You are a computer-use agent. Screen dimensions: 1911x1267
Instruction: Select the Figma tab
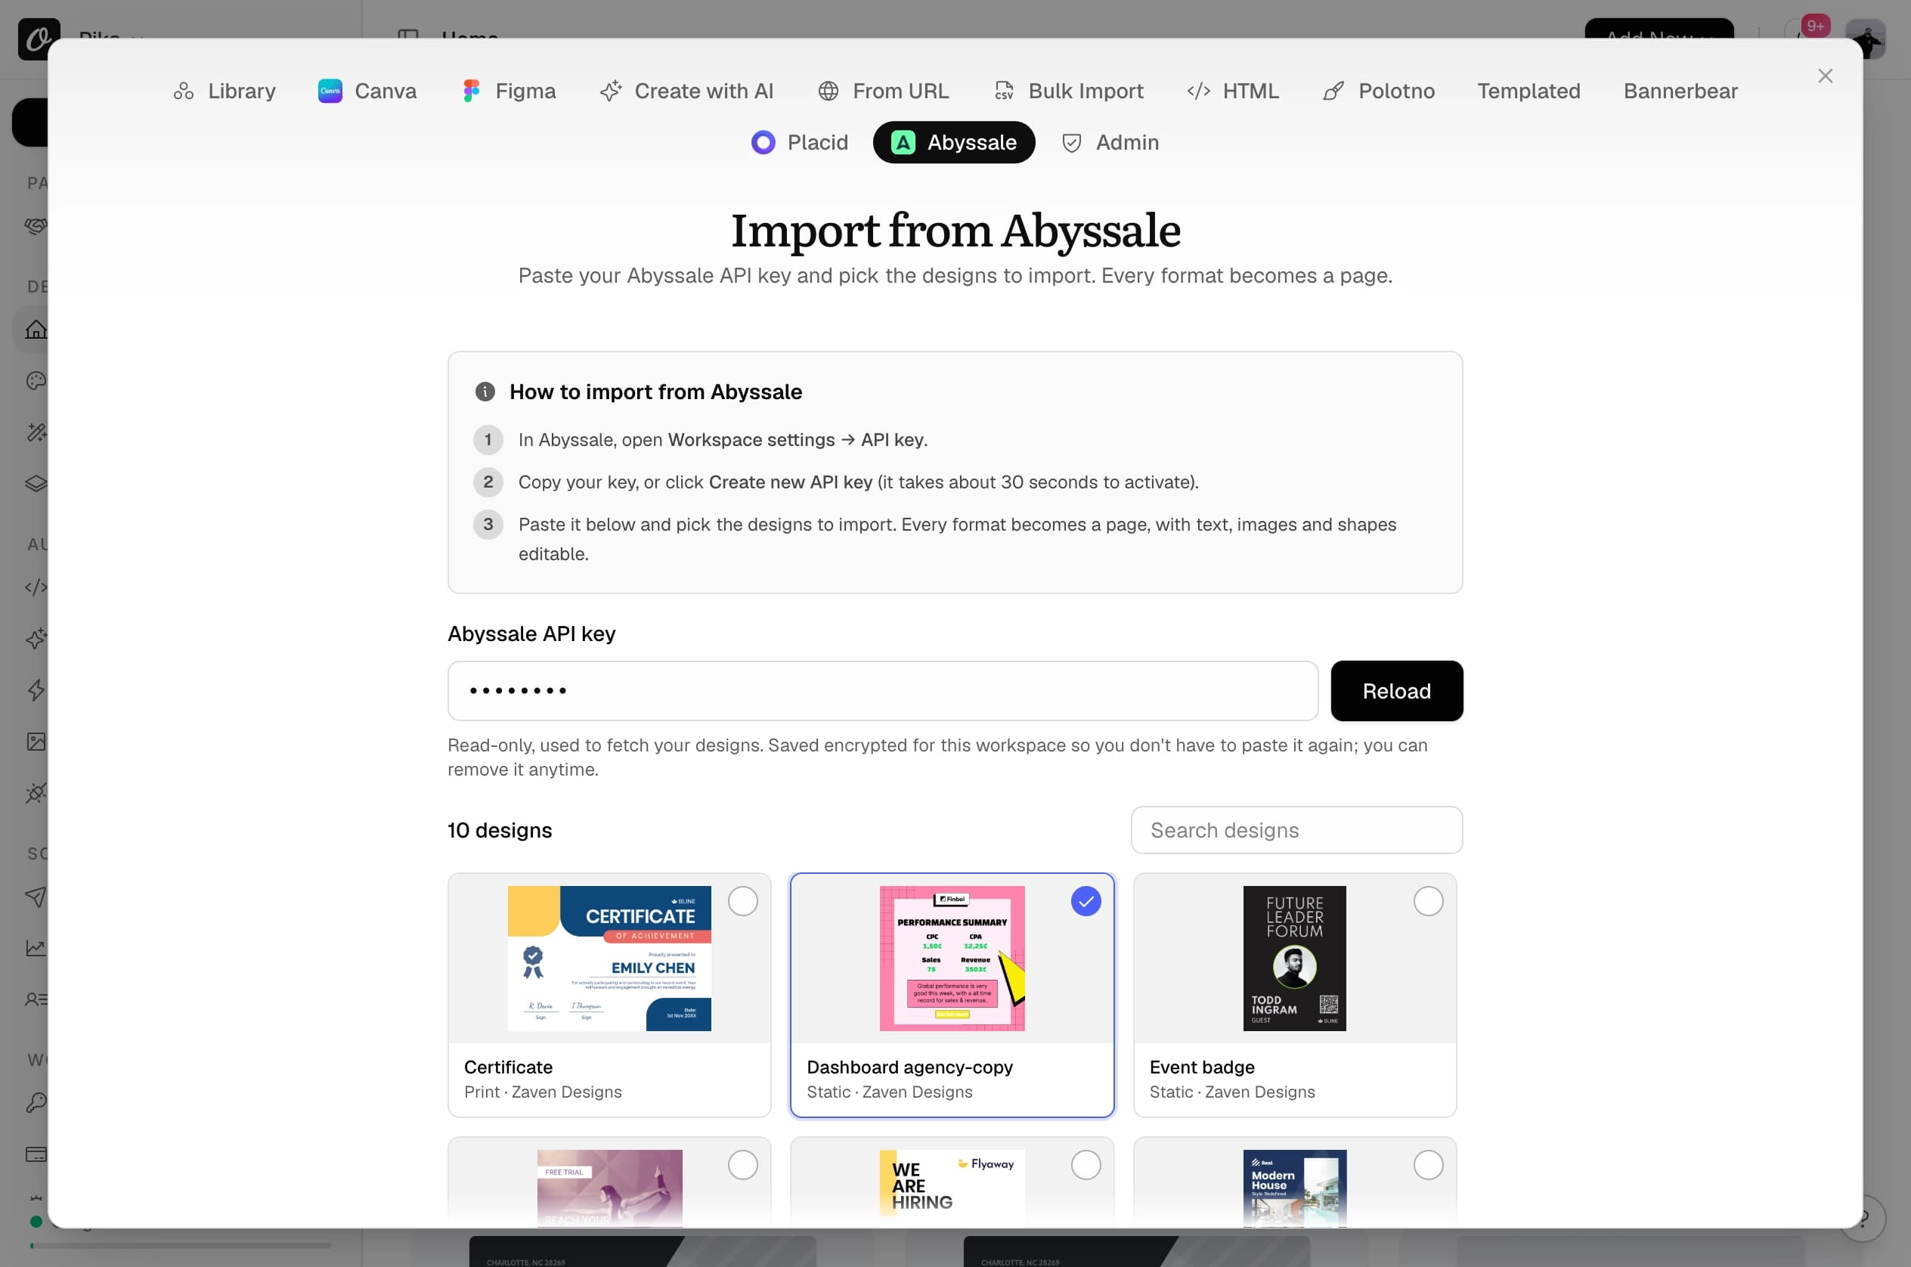tap(509, 91)
